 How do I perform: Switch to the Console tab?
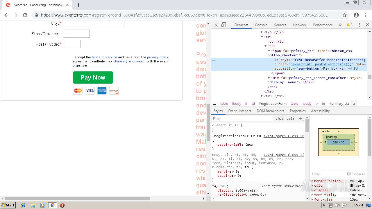click(261, 25)
